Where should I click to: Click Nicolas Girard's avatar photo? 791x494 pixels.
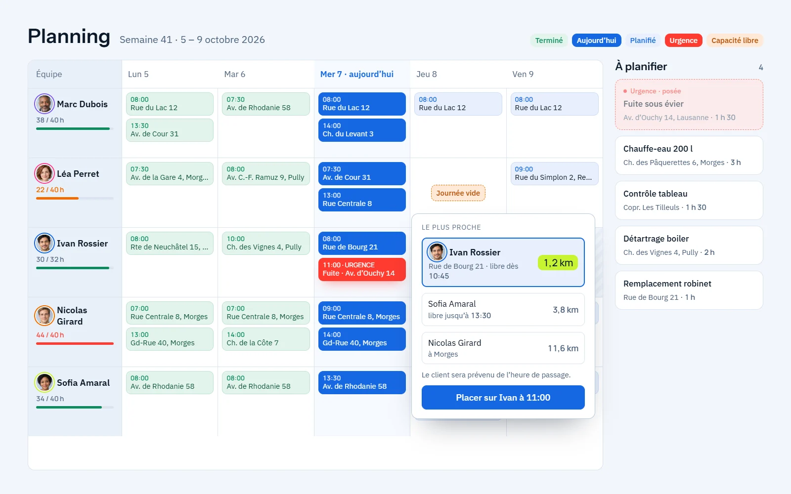tap(44, 316)
